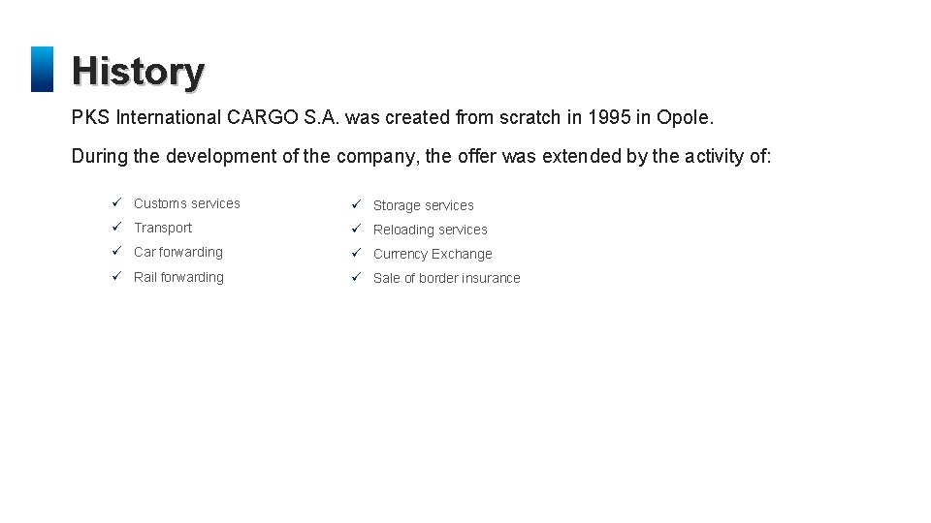This screenshot has height=523, width=931.
Task: Click the History heading
Action: (138, 71)
